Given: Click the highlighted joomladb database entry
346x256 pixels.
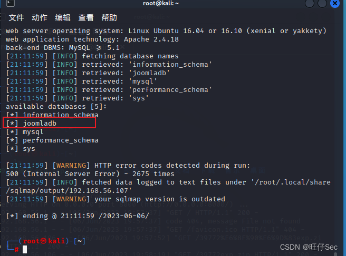Looking at the screenshot, I should pos(40,124).
